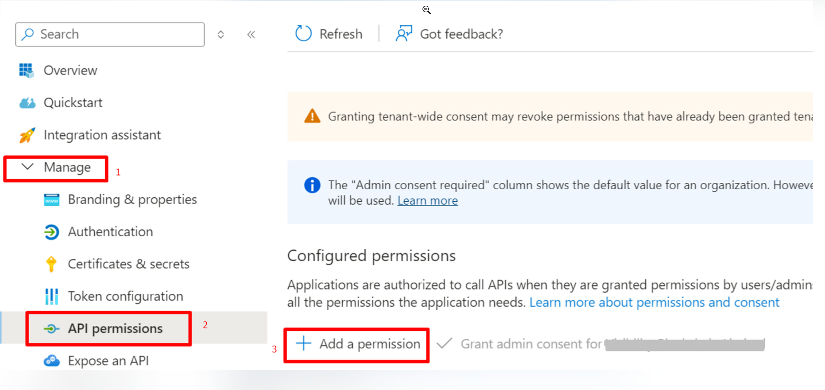Click the Certificates & secrets key icon
The height and width of the screenshot is (390, 825).
pos(51,264)
